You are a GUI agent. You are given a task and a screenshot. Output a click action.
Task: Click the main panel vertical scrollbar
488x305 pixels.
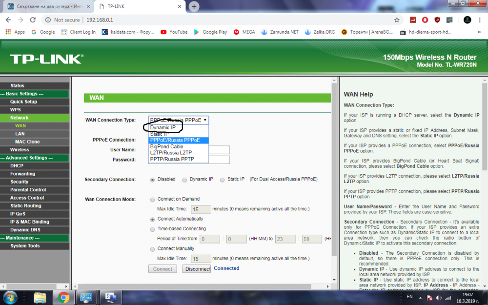pos(335,170)
